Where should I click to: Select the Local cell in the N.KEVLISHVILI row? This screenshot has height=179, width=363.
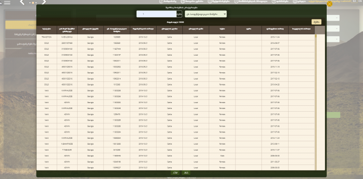click(x=196, y=37)
